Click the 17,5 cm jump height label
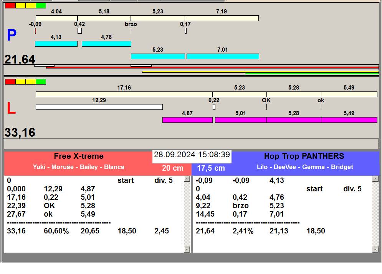This screenshot has height=274, width=382. 211,168
